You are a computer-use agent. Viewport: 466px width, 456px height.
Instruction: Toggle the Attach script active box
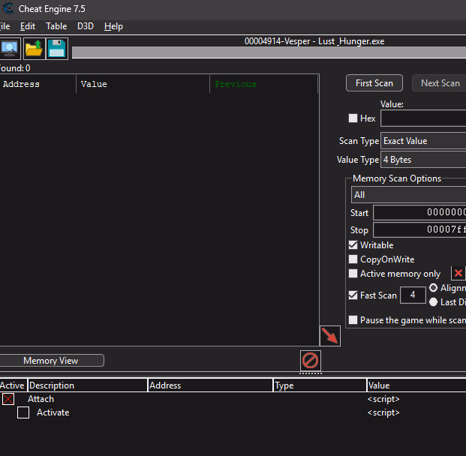click(x=8, y=399)
